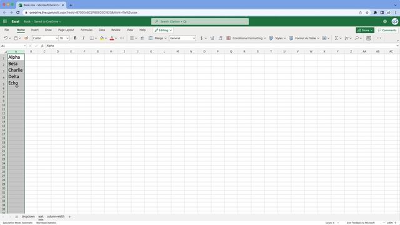The image size is (400, 225).
Task: Switch to the Formulas tab
Action: [86, 30]
